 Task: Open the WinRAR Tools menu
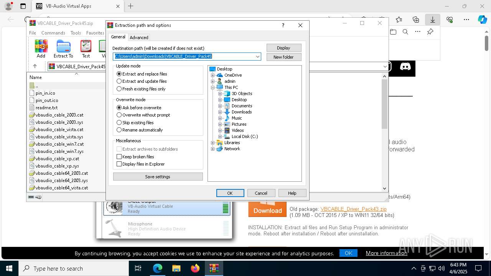76,33
